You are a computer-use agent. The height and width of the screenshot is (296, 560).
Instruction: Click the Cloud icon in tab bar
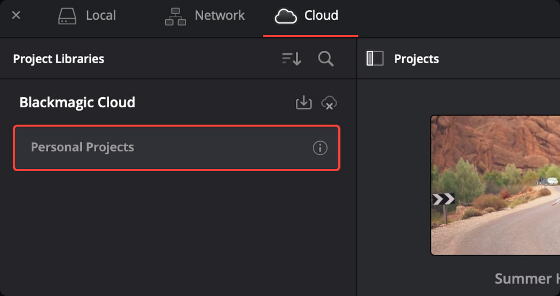pos(286,16)
